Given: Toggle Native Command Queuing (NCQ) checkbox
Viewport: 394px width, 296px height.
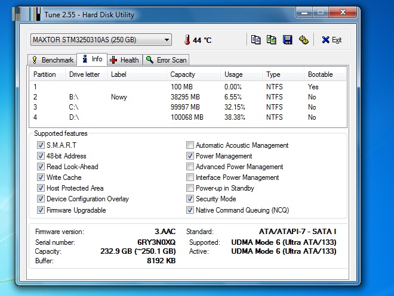Looking at the screenshot, I should tap(190, 210).
